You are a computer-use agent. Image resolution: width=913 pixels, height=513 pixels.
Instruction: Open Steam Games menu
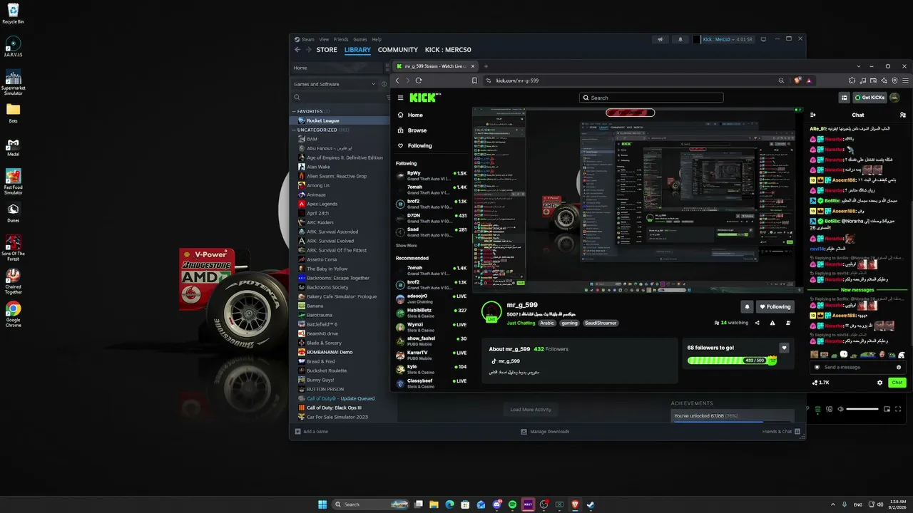pos(360,39)
